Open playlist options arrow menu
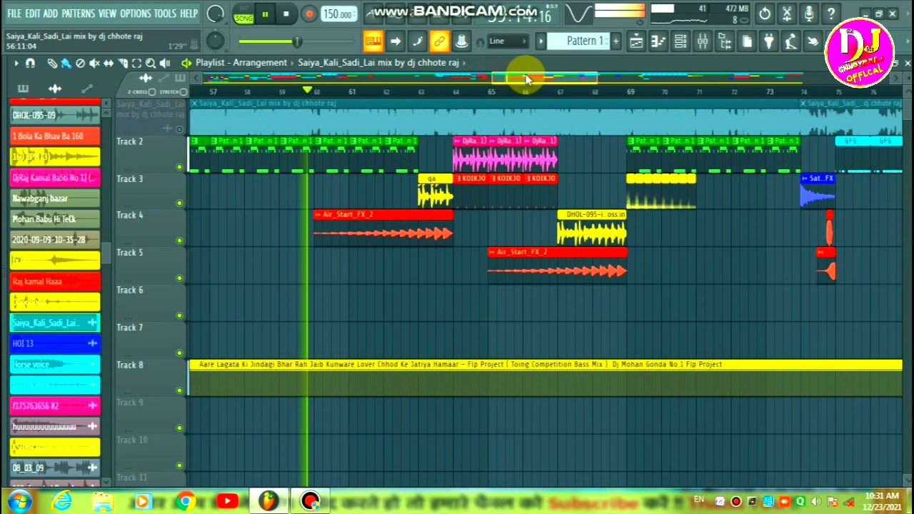The image size is (914, 514). pyautogui.click(x=16, y=63)
